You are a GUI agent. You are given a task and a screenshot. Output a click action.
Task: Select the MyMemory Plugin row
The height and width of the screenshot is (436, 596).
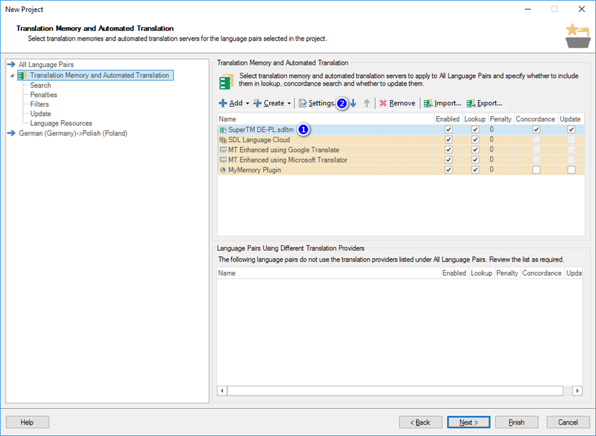point(401,170)
